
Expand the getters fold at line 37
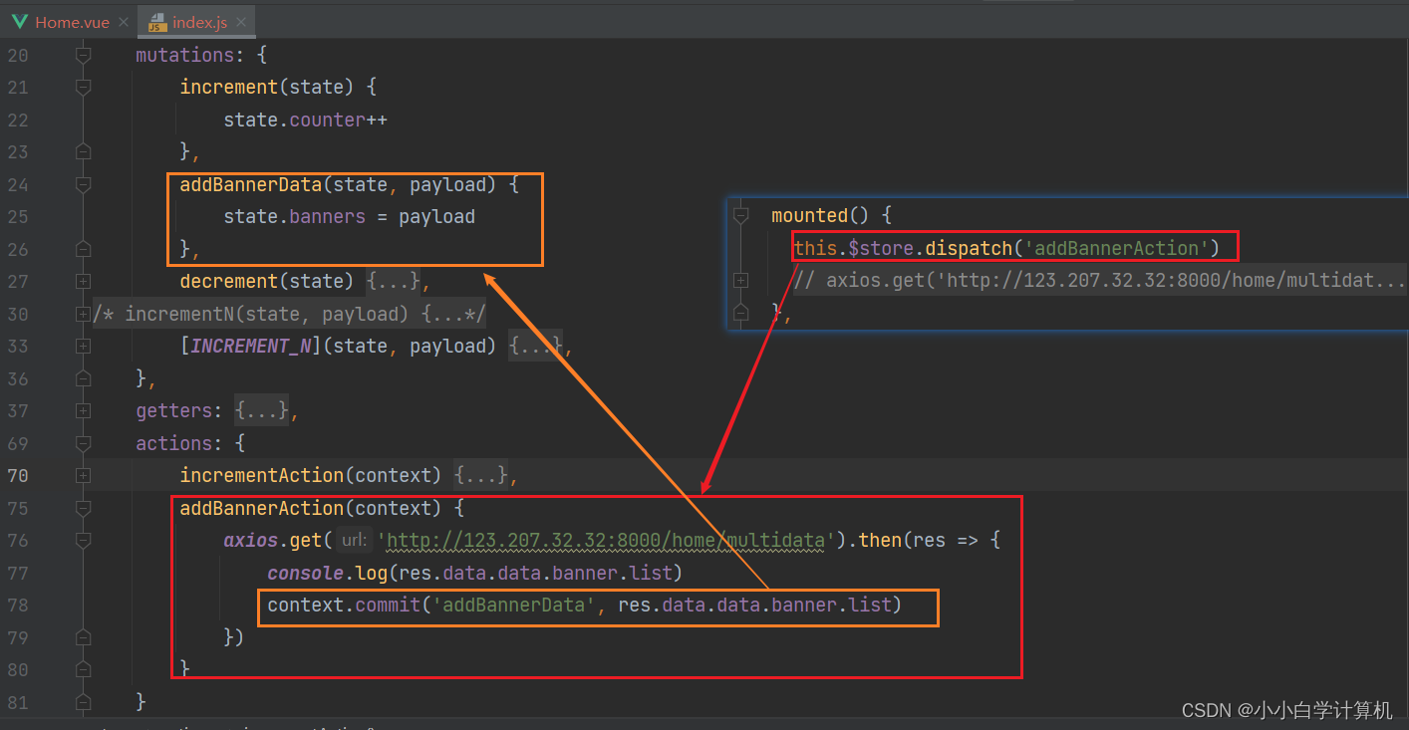[83, 411]
